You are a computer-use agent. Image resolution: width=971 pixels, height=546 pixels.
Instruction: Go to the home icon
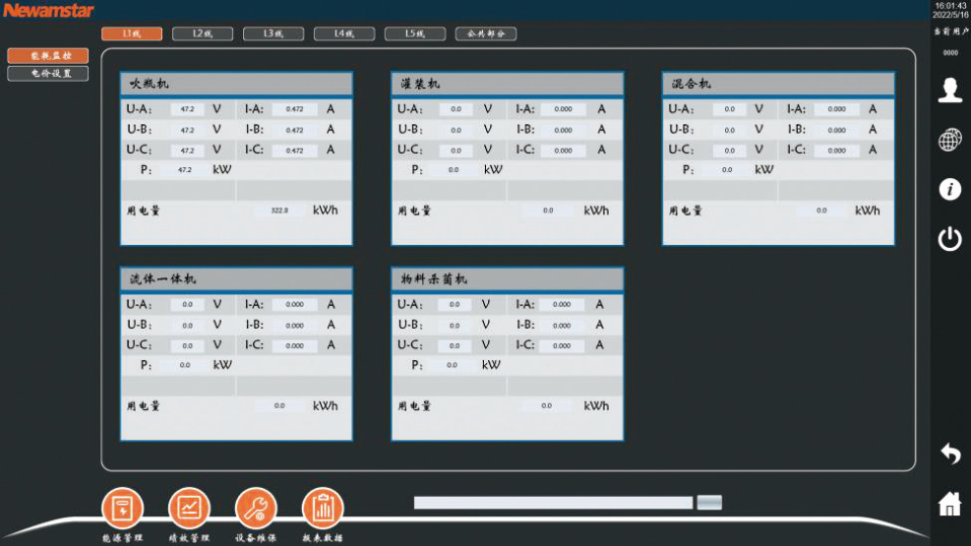[950, 504]
